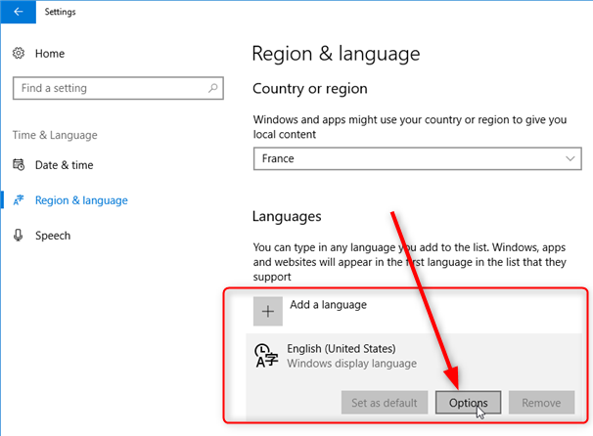Click Add a language label
This screenshot has height=436, width=593.
pyautogui.click(x=328, y=305)
